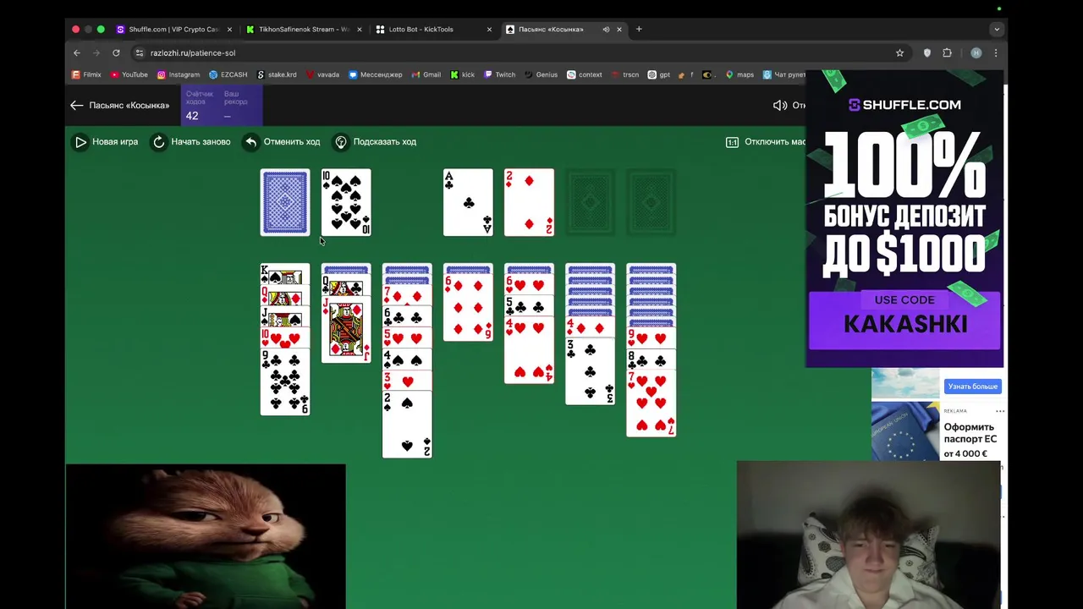Close the Пасьянс «Косынка» tab

pos(618,29)
